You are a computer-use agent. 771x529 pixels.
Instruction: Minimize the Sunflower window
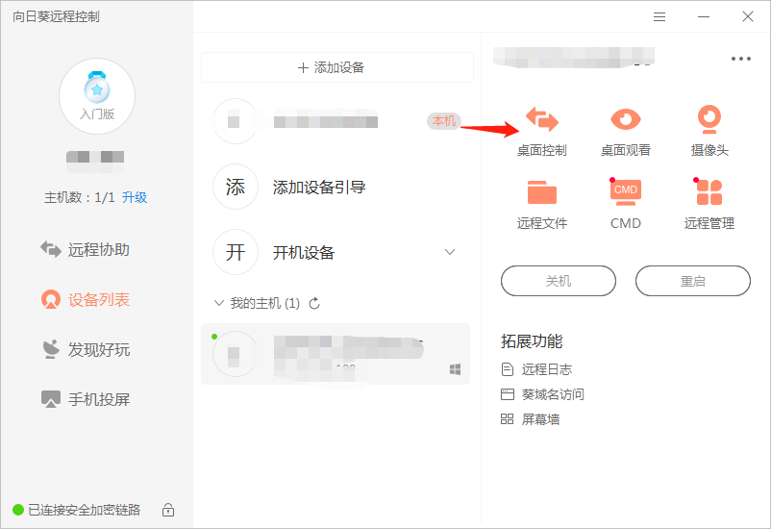click(x=704, y=16)
